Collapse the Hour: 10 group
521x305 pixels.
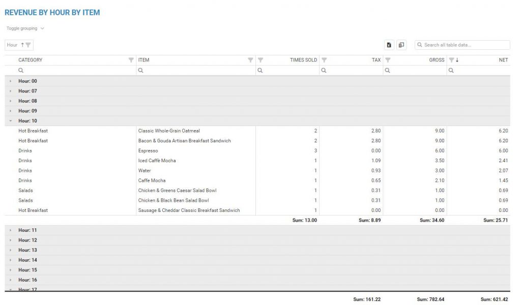11,121
